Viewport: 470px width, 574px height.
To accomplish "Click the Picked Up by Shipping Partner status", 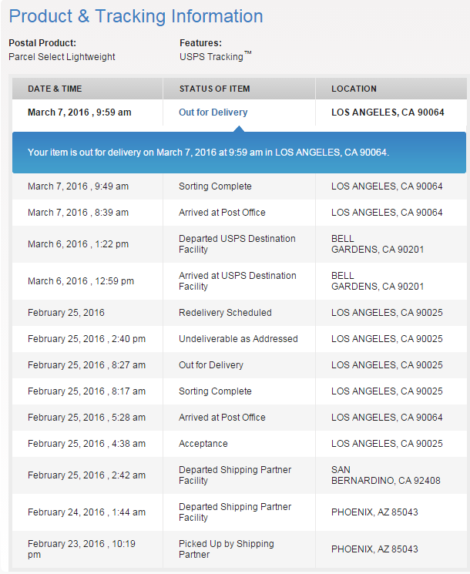I will (x=226, y=549).
